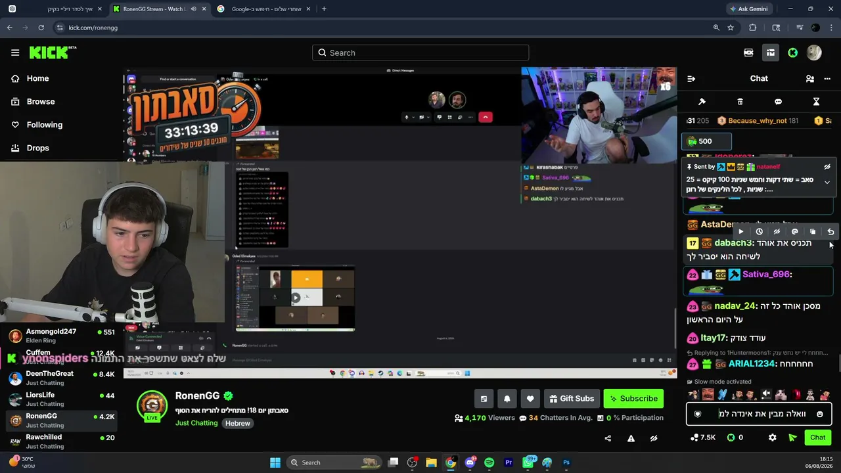Click the shield icon in chat input

(698, 414)
